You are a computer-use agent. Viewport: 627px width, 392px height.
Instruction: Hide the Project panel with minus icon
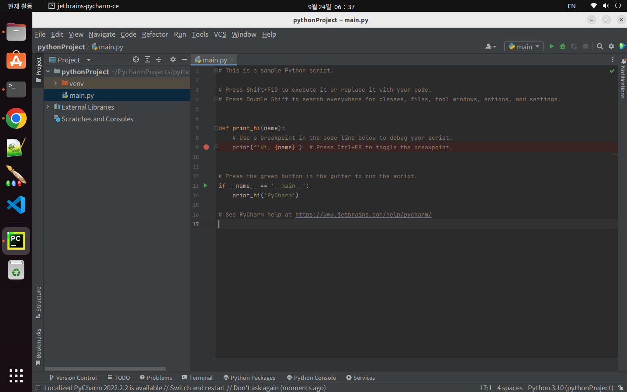coord(184,59)
